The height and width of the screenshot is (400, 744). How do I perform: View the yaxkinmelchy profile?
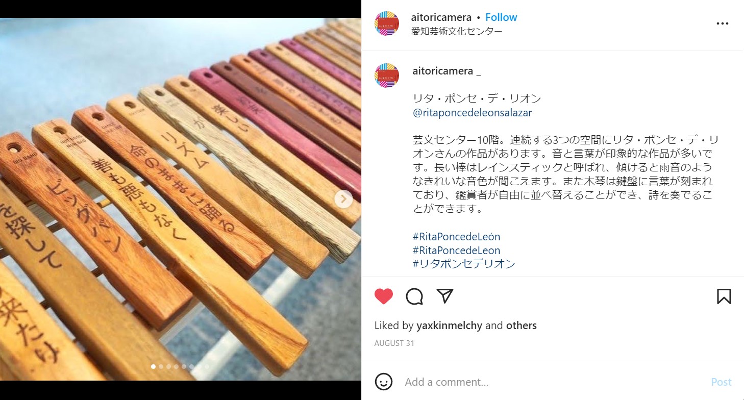pos(449,326)
